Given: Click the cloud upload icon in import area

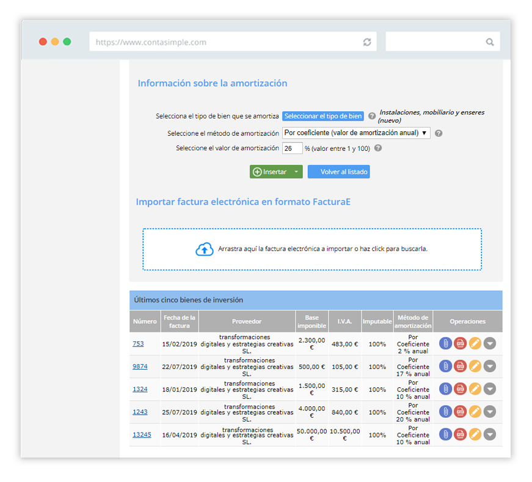Looking at the screenshot, I should (x=205, y=249).
